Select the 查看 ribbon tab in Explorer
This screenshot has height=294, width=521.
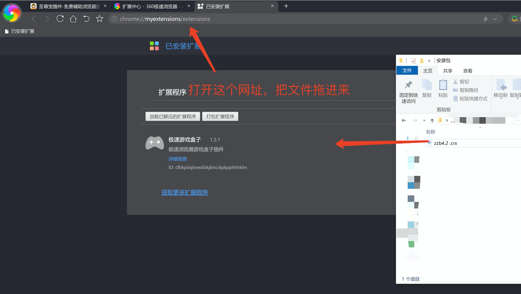point(468,71)
